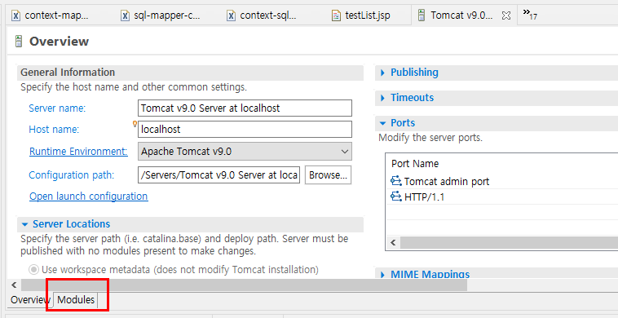Click the XML file icon on context-sql tab

232,15
